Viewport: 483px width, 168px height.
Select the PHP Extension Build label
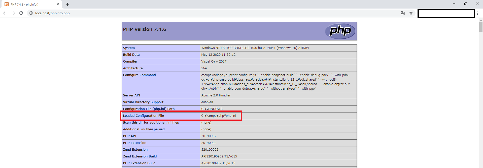(139, 163)
